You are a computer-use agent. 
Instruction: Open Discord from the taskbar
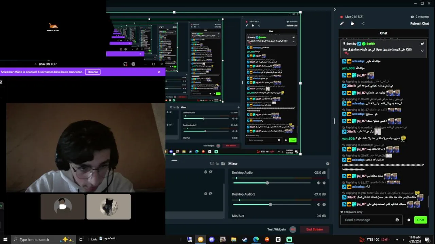pyautogui.click(x=212, y=240)
